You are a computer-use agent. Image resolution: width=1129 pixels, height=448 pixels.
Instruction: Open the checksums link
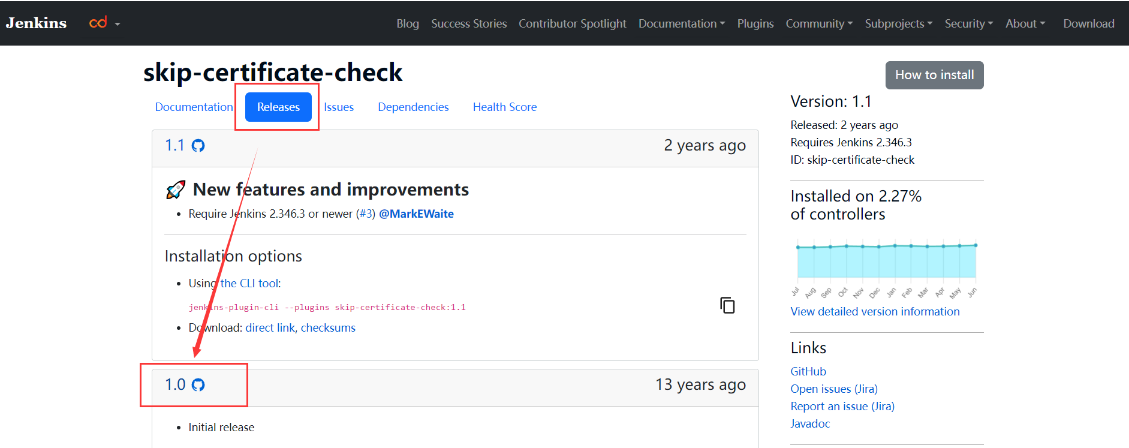coord(328,327)
